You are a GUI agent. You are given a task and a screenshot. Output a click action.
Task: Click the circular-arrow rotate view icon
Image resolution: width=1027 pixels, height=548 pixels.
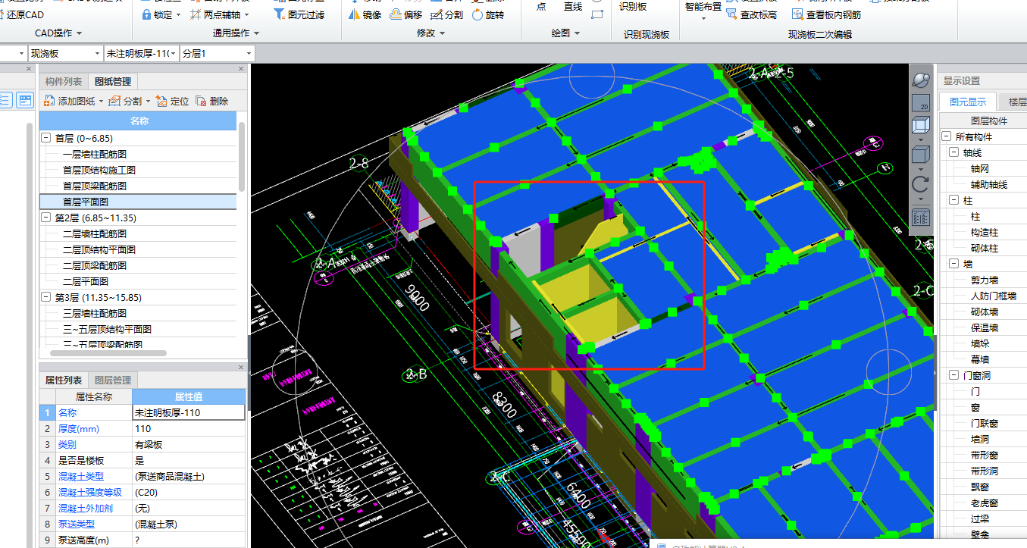tap(920, 184)
